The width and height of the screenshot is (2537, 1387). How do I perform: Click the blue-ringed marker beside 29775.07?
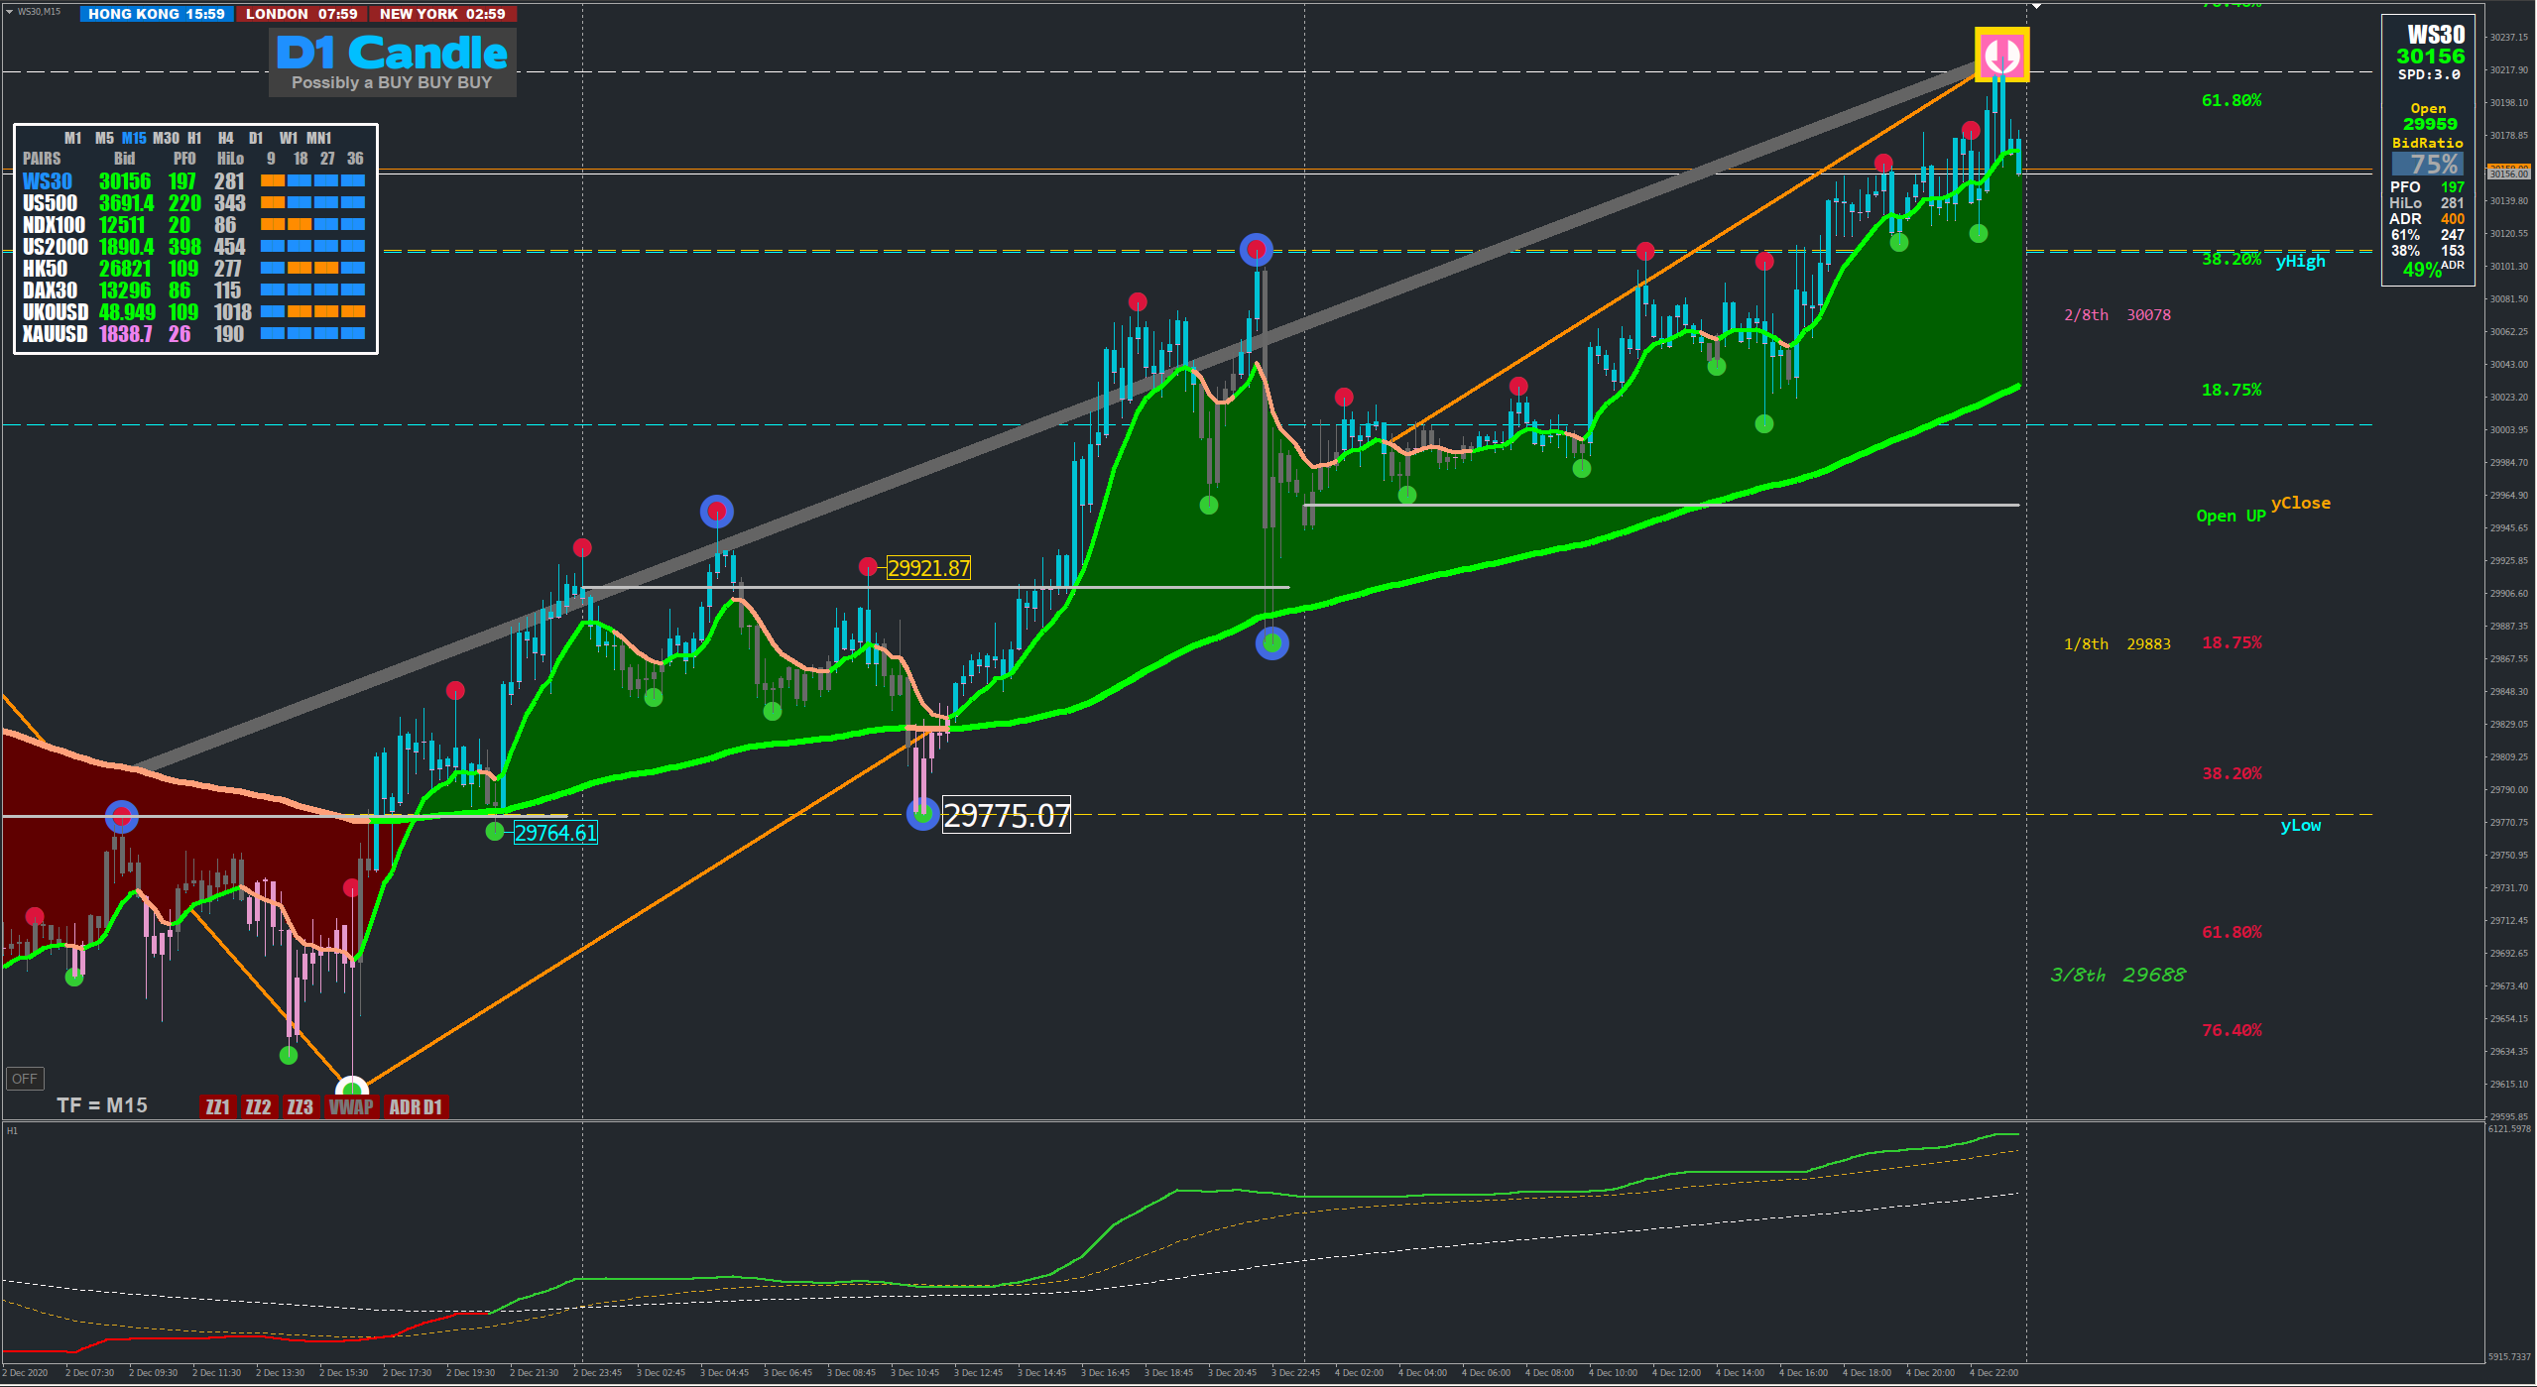(922, 815)
